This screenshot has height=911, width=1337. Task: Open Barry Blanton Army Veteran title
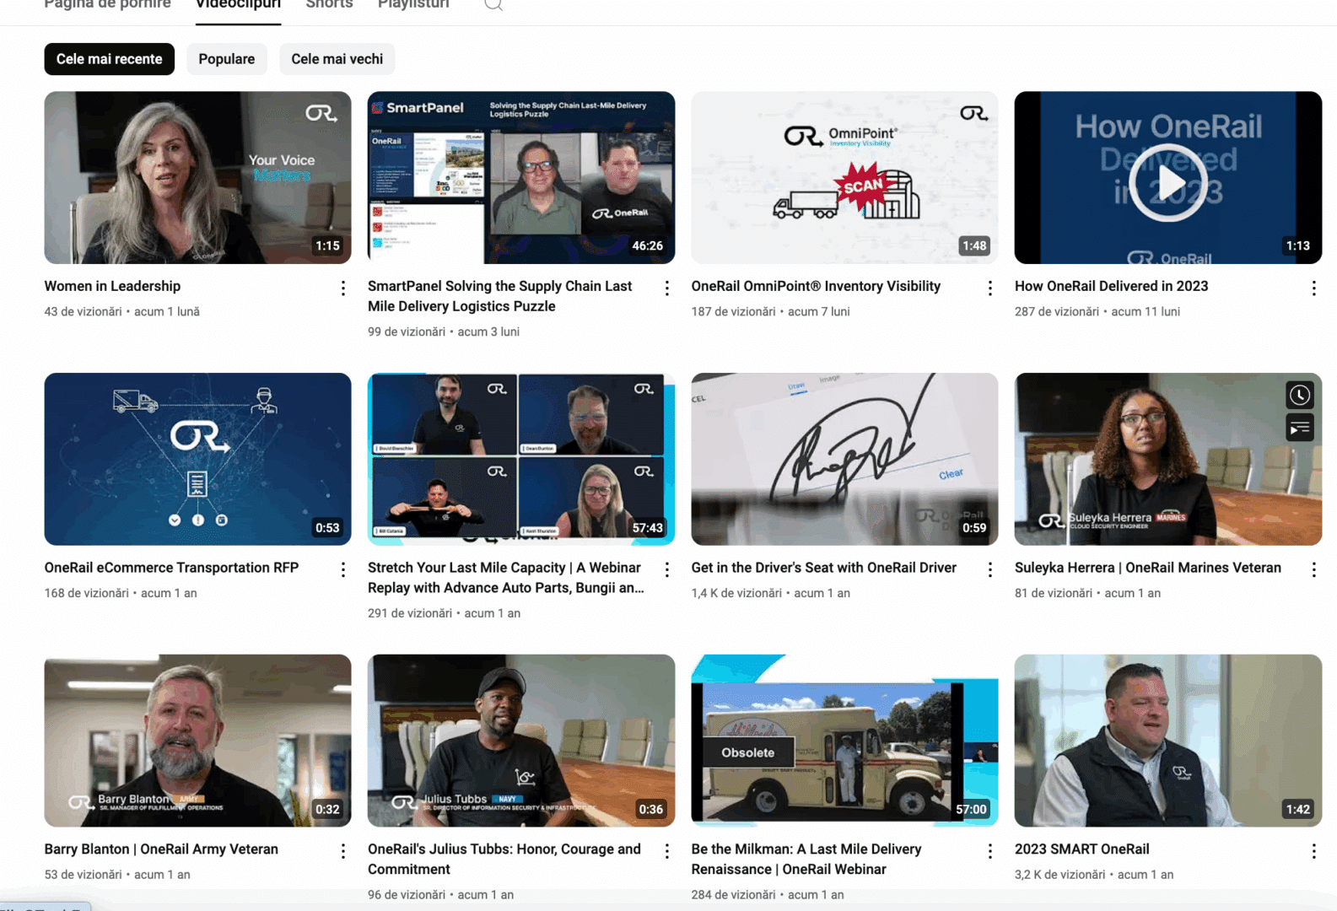coord(161,849)
